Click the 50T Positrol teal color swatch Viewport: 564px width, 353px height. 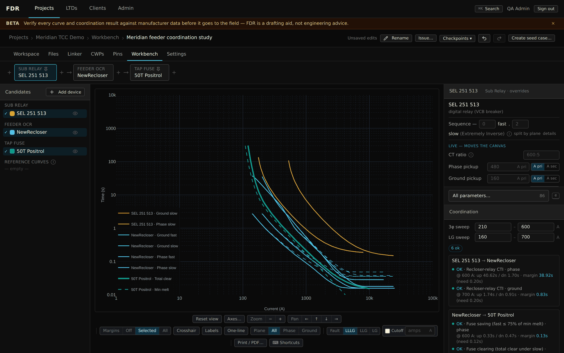tap(12, 151)
